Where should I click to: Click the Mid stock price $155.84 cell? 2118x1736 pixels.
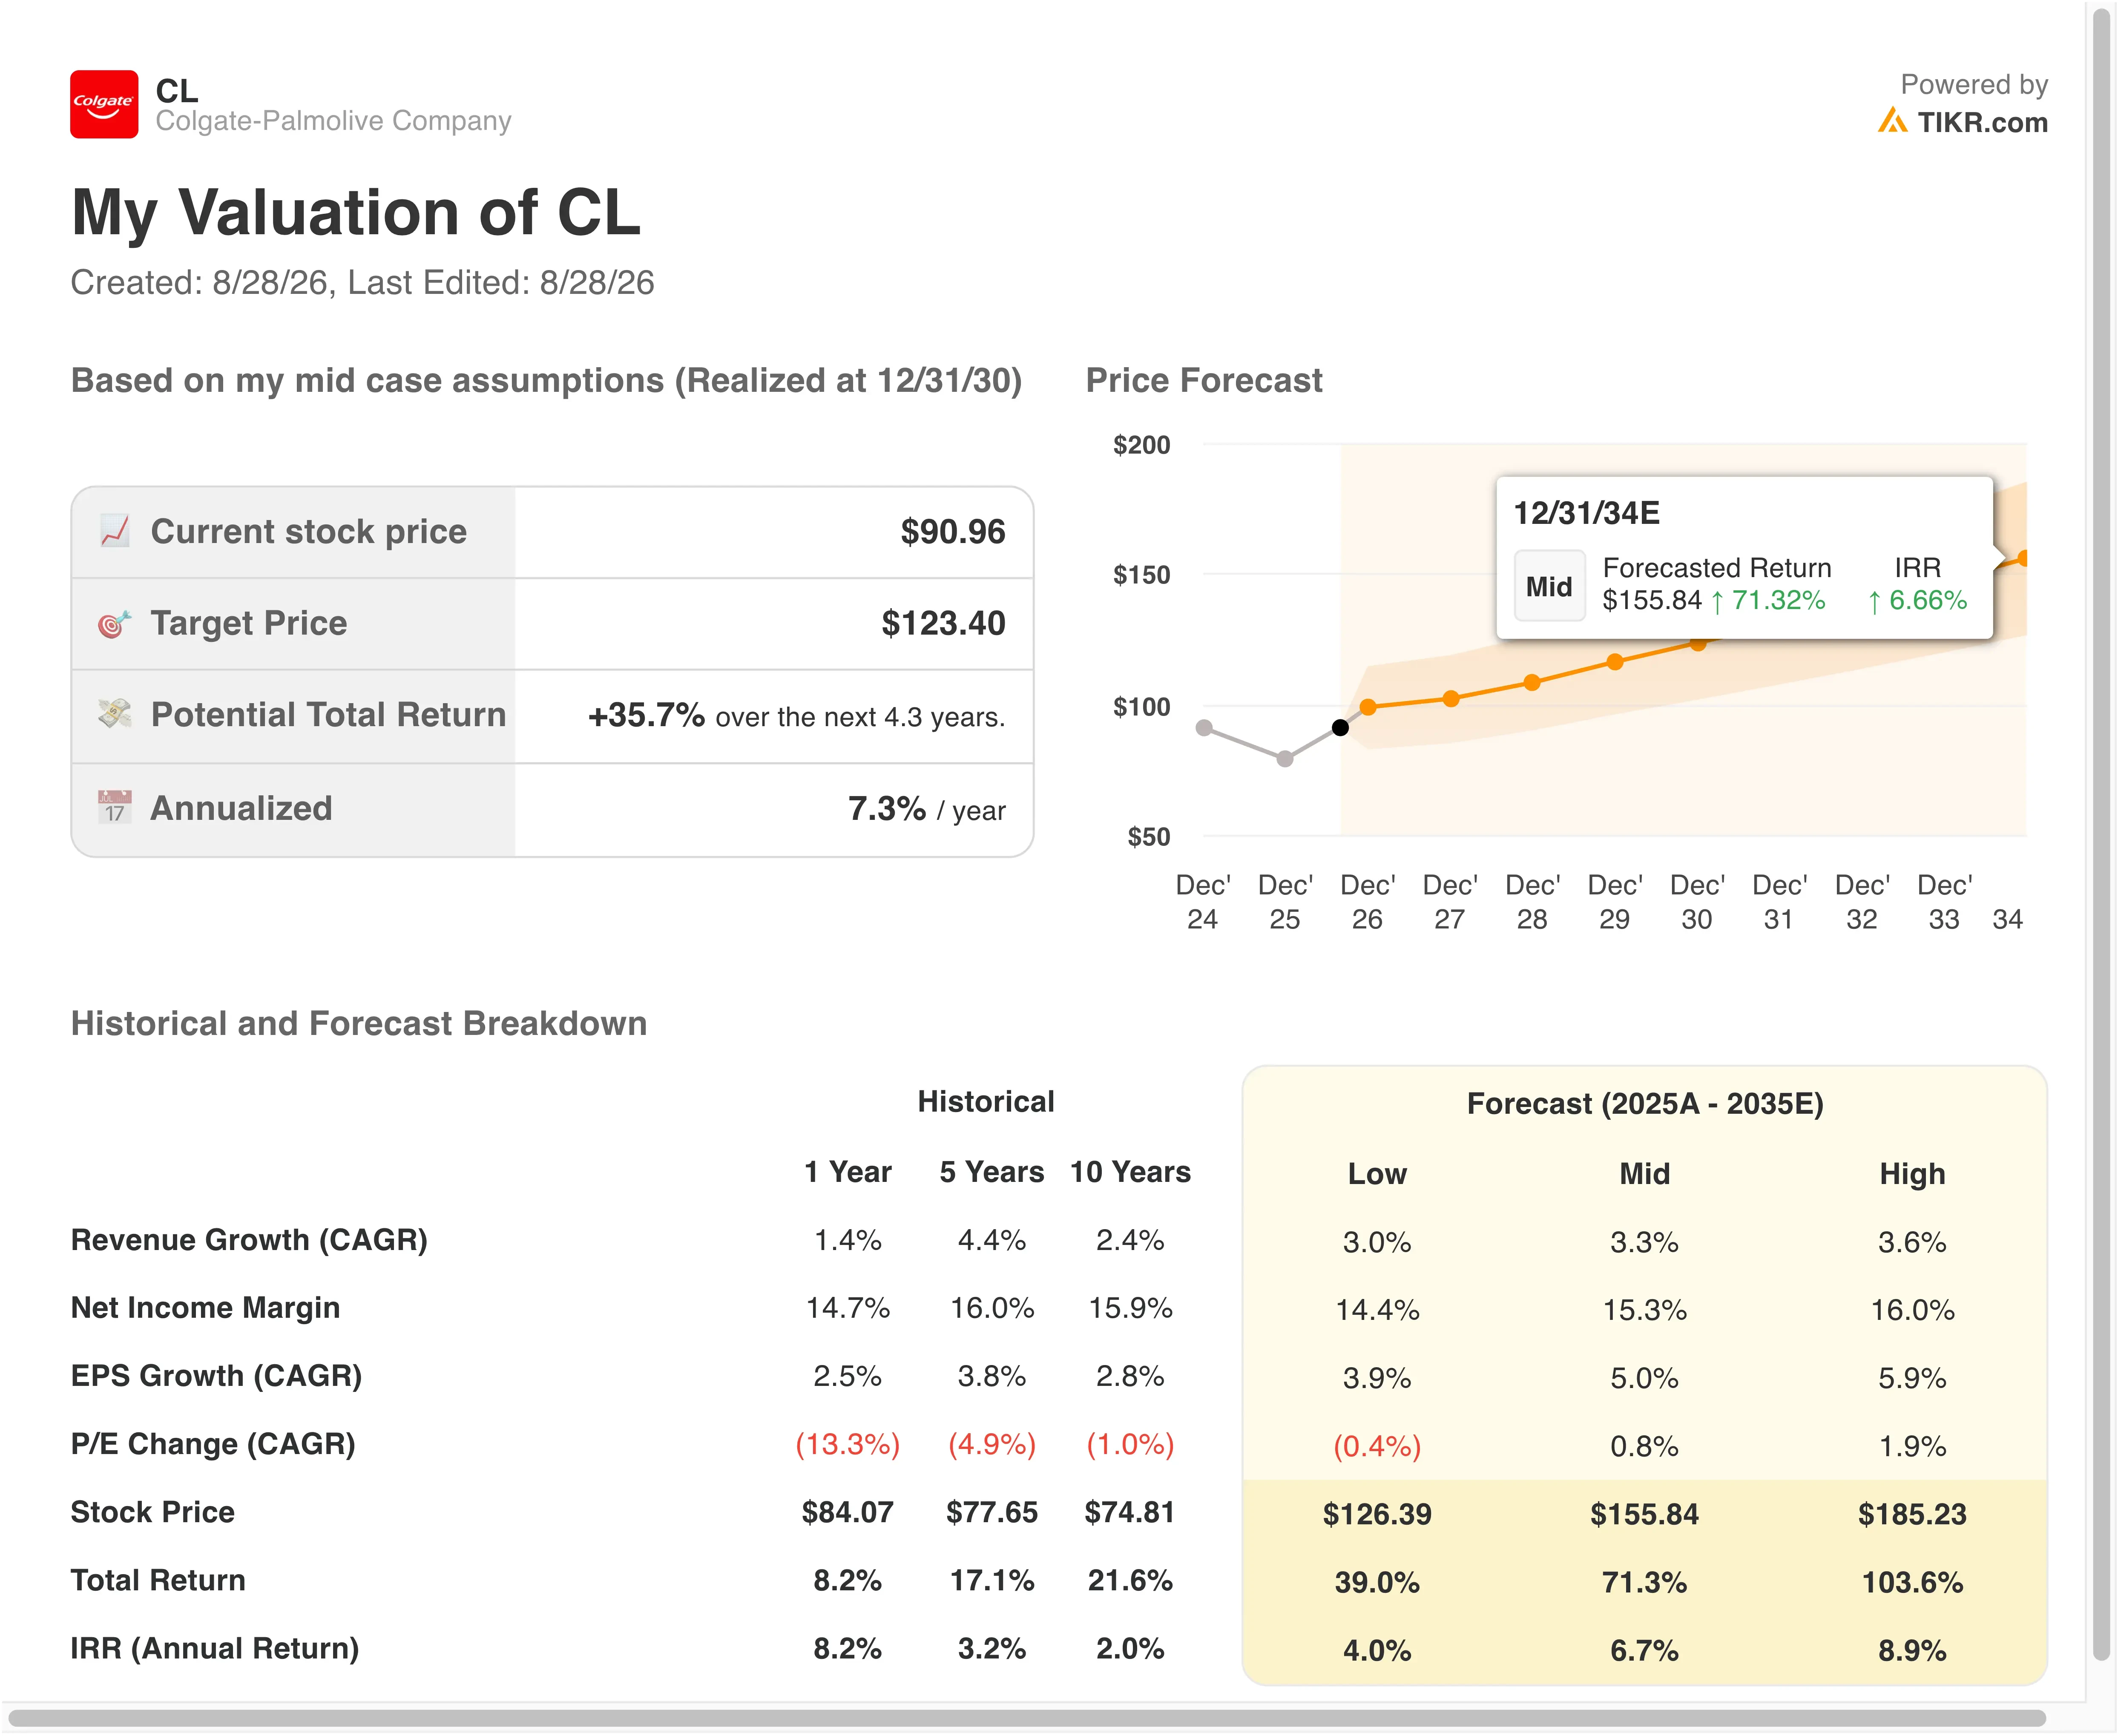click(x=1645, y=1514)
